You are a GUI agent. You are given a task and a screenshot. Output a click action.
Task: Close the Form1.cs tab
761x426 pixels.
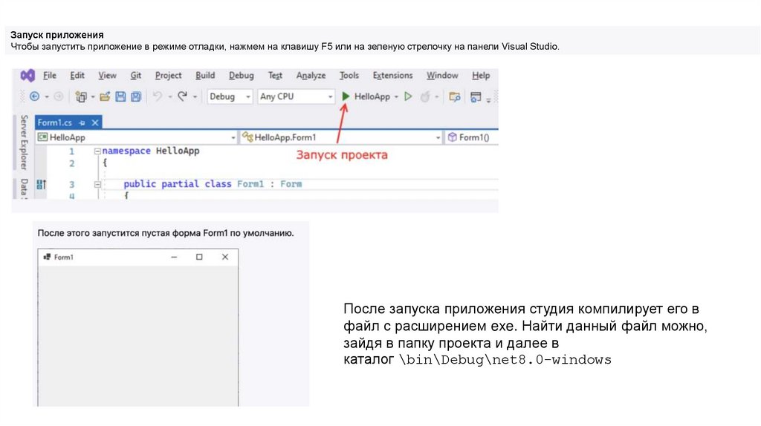coord(95,122)
